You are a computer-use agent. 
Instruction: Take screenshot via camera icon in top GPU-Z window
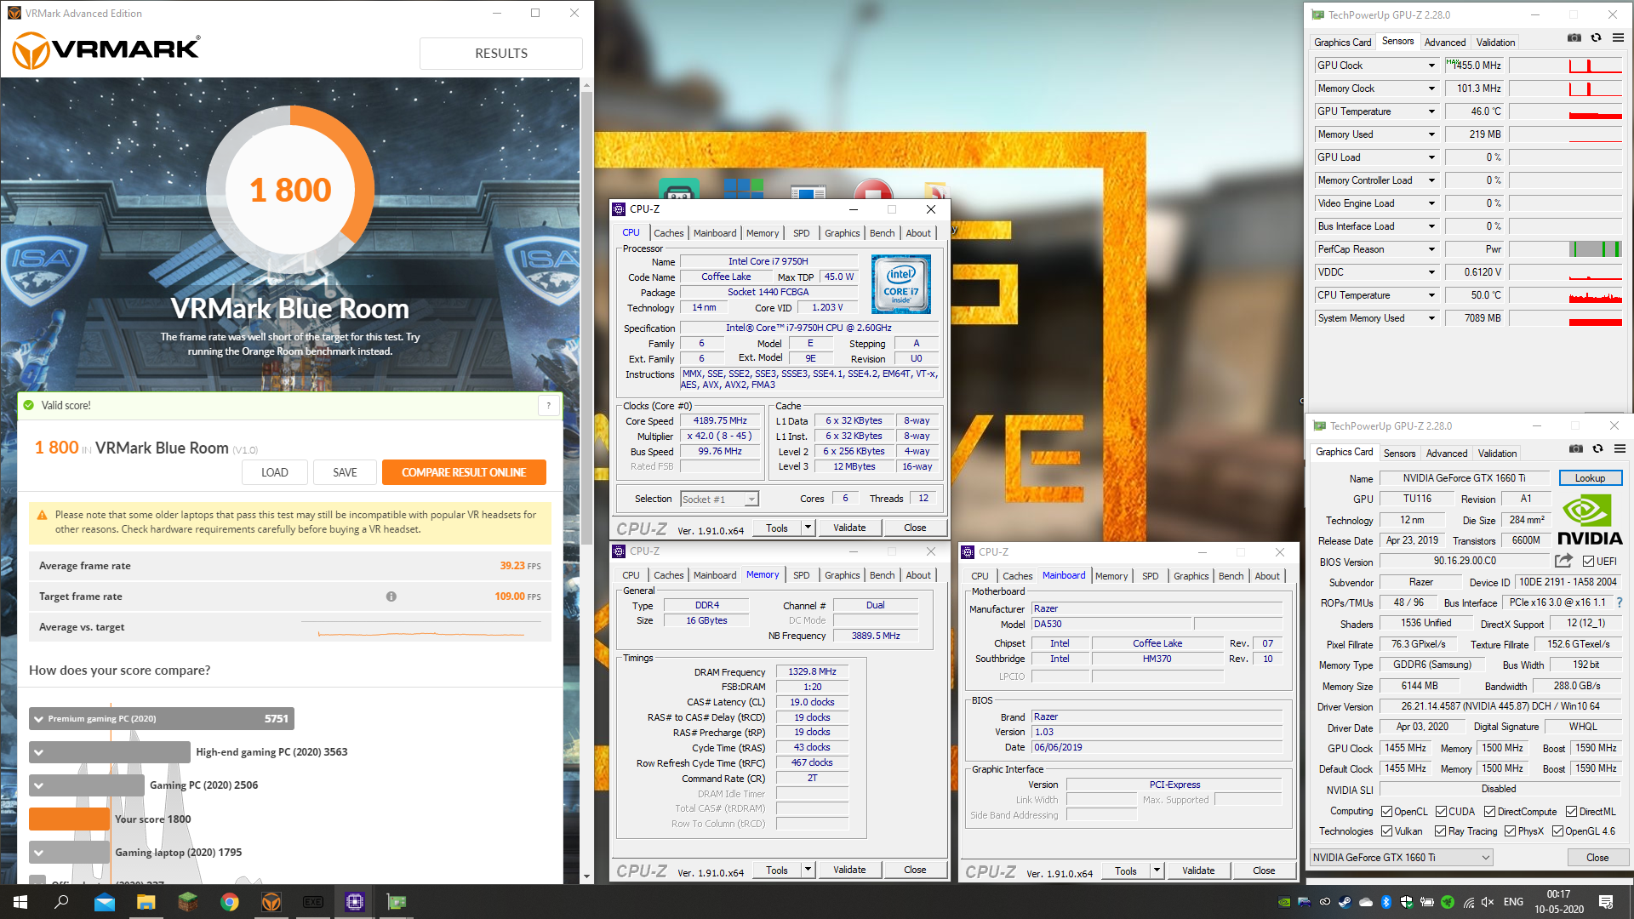coord(1574,38)
